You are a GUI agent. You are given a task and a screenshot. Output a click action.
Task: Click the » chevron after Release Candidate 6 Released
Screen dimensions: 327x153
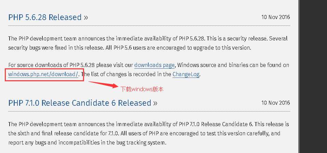[x=155, y=103]
